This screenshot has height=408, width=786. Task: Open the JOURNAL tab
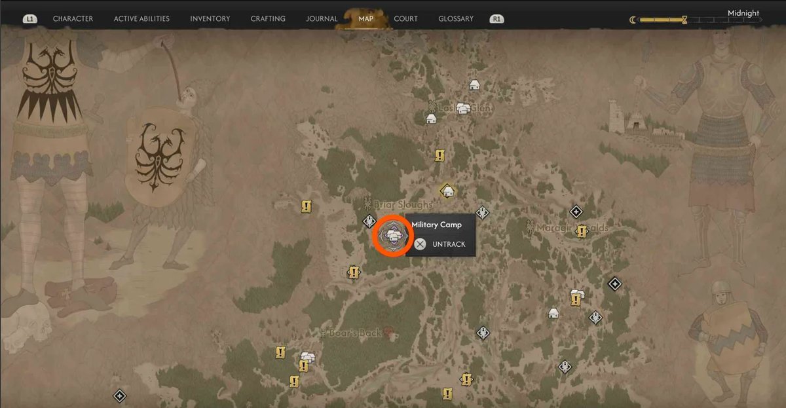click(x=322, y=19)
